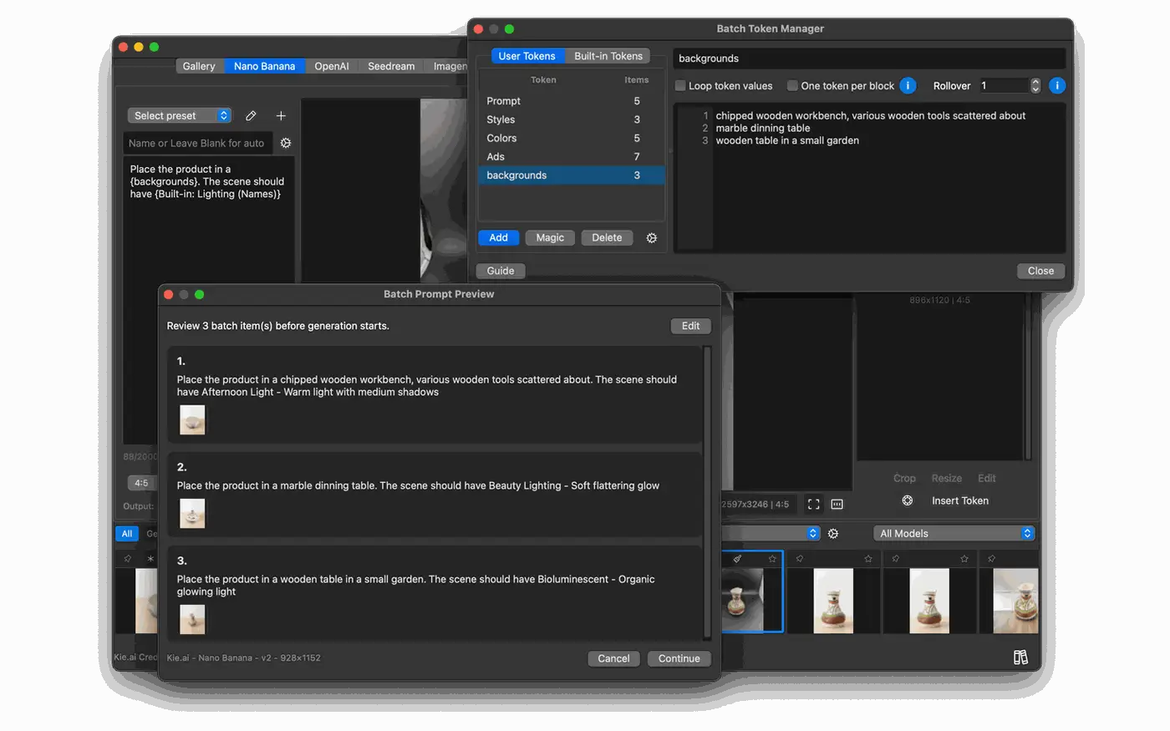Open the gear settings left of All Models

833,534
